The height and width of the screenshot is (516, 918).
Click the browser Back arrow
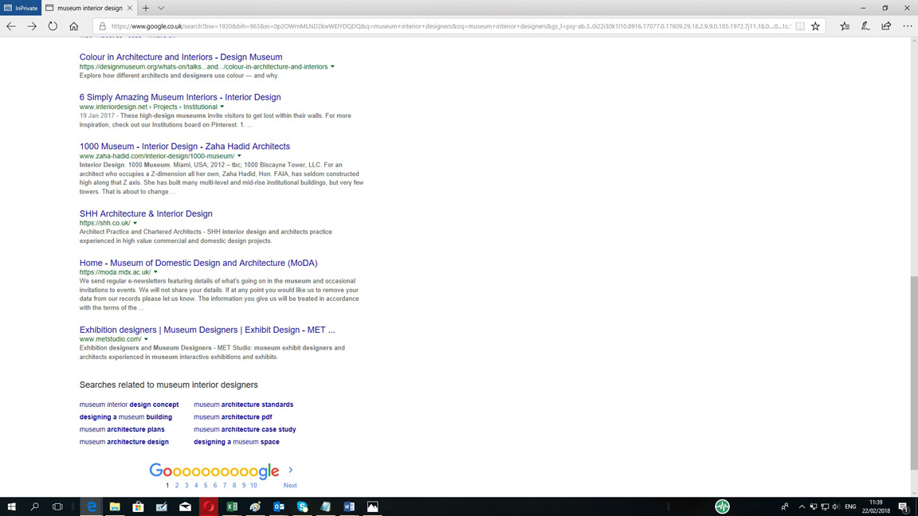[11, 26]
